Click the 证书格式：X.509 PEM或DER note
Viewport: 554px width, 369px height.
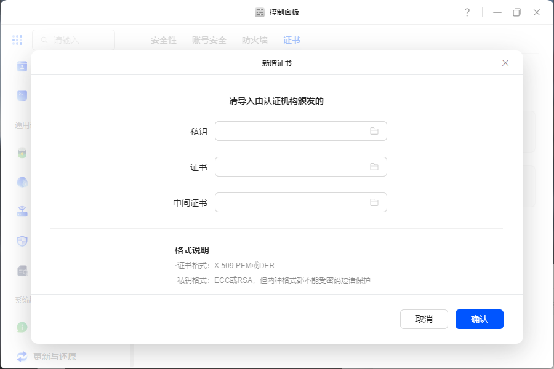point(225,266)
